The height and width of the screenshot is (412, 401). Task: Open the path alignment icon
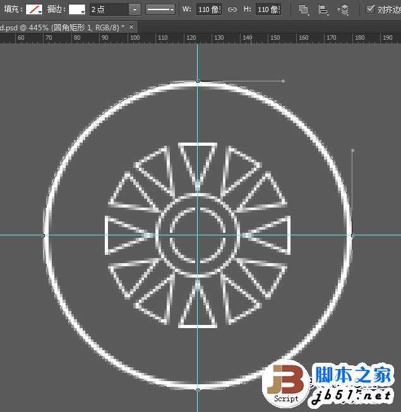[x=323, y=9]
